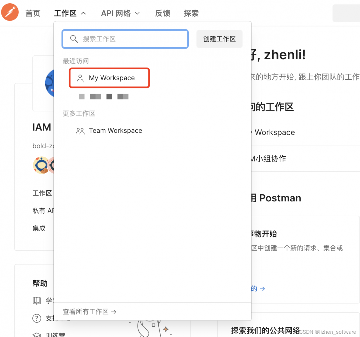Open the 反馈 feedback menu item
The width and height of the screenshot is (360, 337).
pyautogui.click(x=163, y=13)
